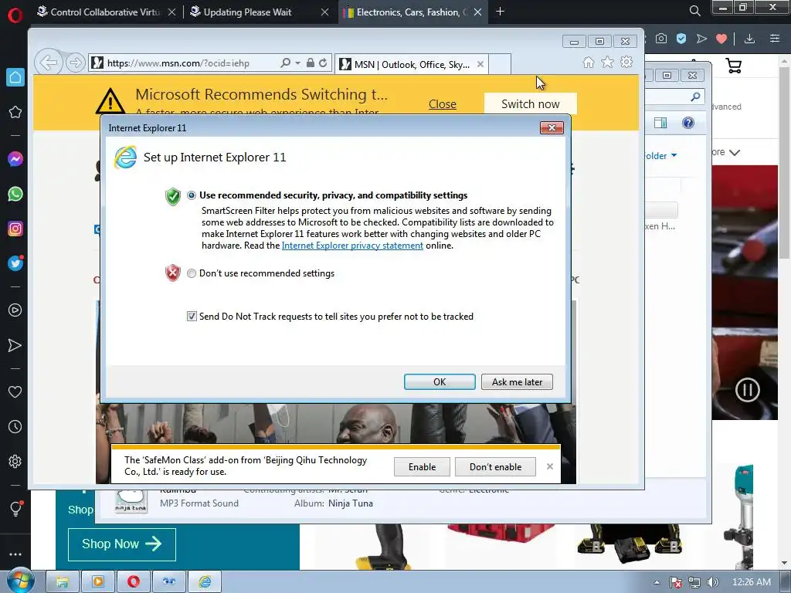This screenshot has width=791, height=593.
Task: Click volume speaker icon in tray
Action: click(x=712, y=582)
